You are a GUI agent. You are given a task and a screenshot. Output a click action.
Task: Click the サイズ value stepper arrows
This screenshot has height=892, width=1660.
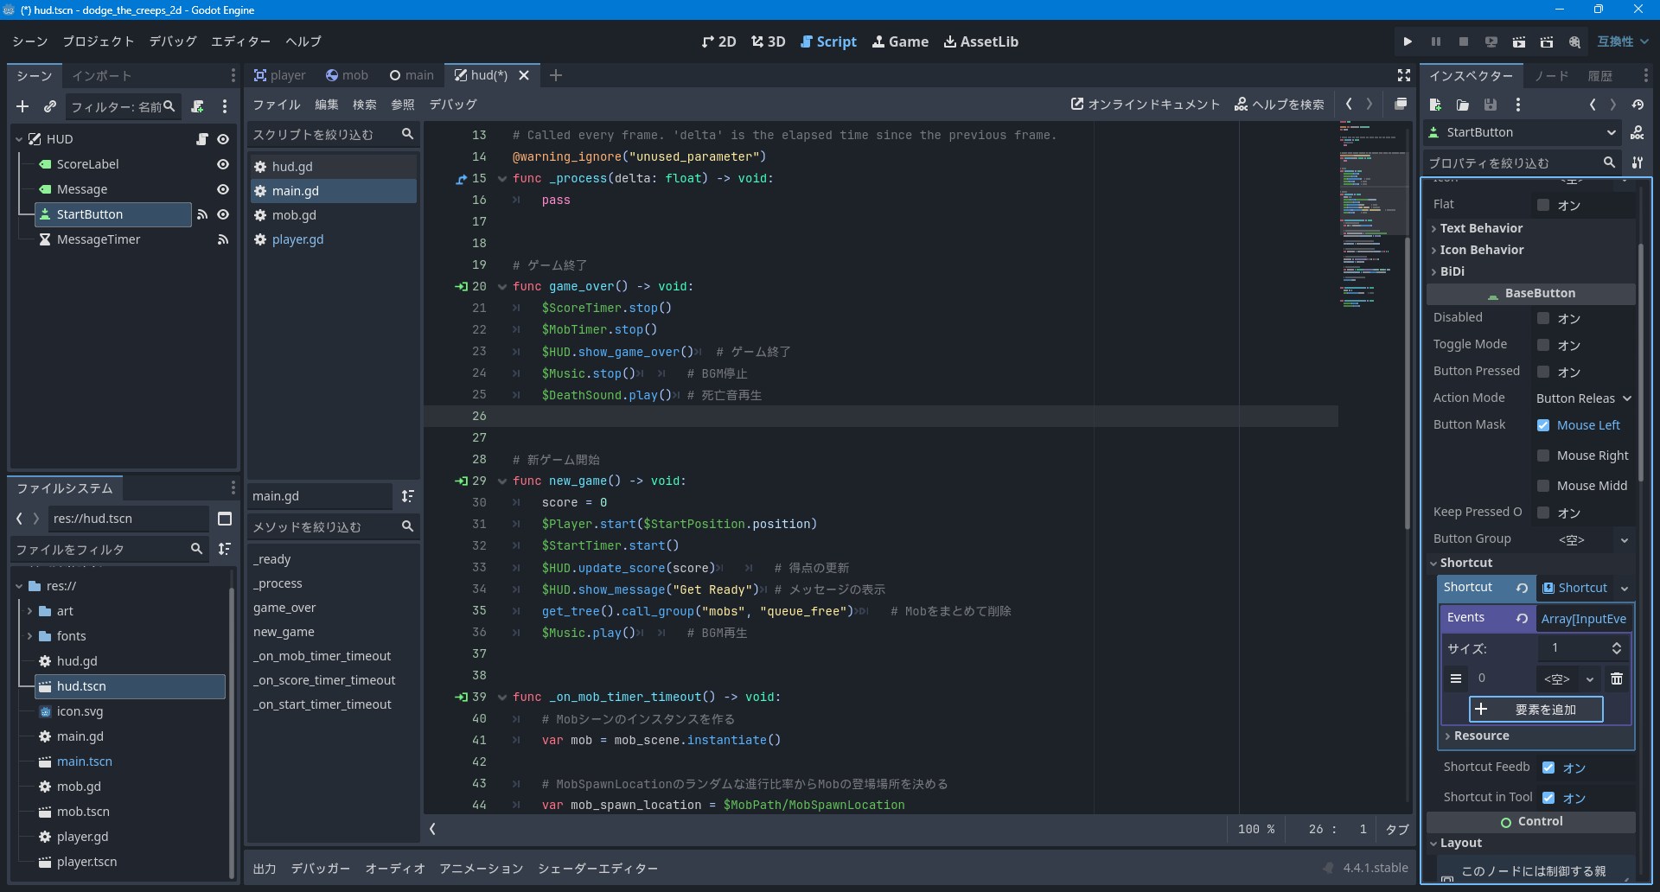1617,648
